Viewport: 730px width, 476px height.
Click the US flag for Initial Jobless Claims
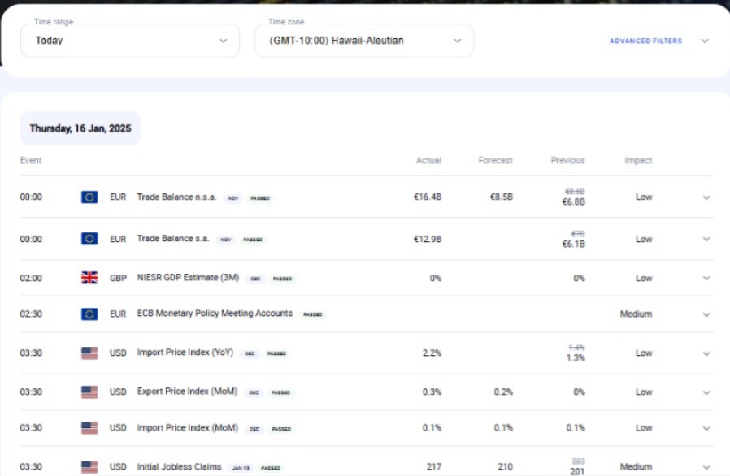point(89,467)
